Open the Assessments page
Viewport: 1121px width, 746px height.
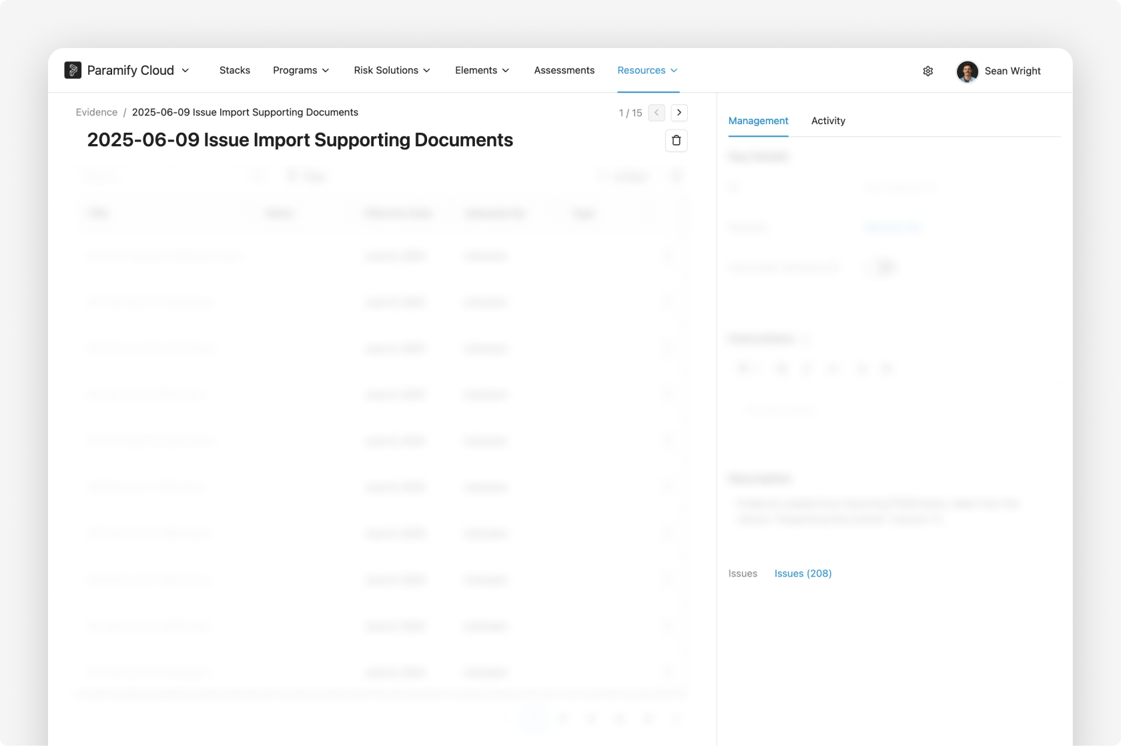pyautogui.click(x=564, y=70)
